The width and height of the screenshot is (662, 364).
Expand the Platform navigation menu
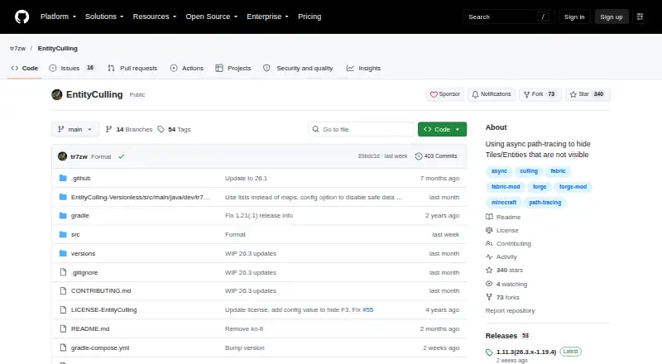point(58,17)
